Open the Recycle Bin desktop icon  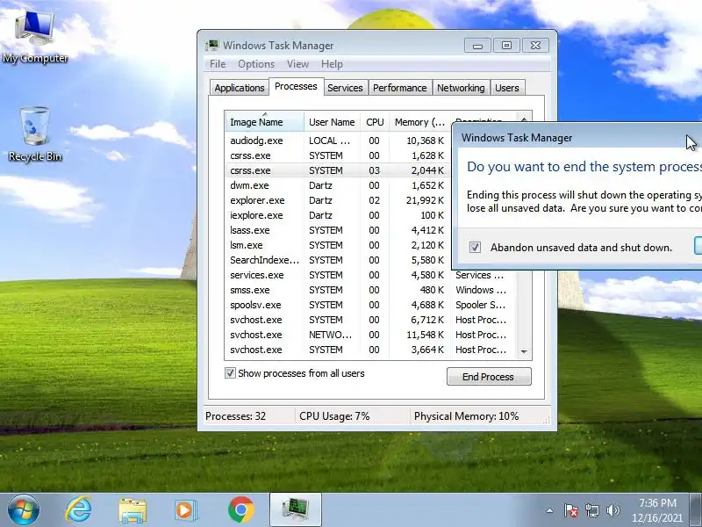[x=35, y=134]
